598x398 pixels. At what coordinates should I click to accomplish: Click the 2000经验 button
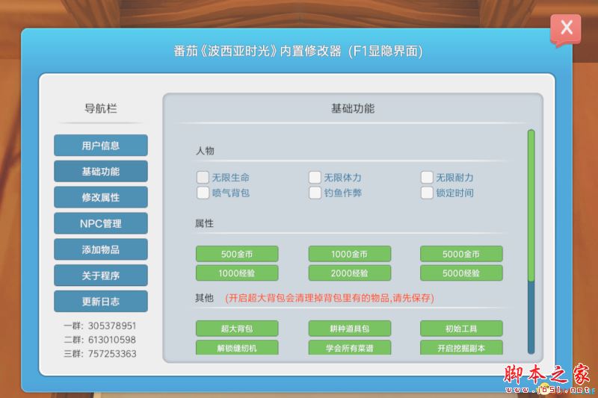pos(349,273)
